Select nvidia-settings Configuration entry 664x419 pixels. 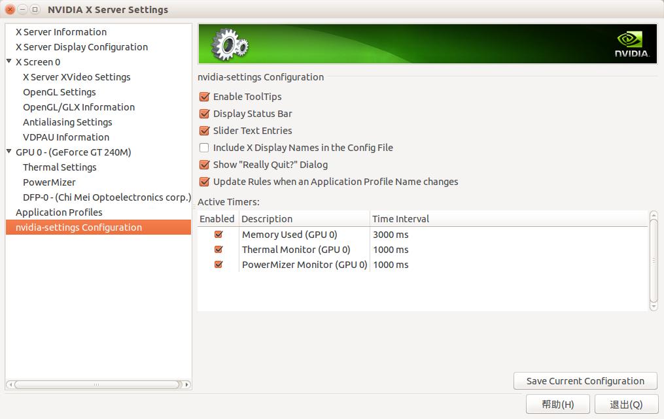point(98,227)
